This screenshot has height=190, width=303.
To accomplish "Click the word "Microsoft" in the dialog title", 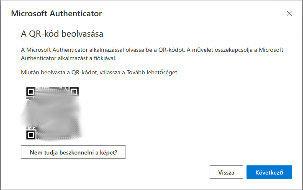I will [29, 13].
